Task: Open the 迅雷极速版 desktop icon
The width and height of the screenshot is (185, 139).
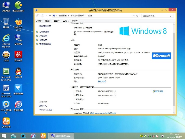Action: pos(18,89)
